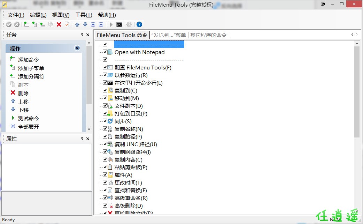This screenshot has height=224, width=363.
Task: Open the 工具(T) menu
Action: click(x=84, y=15)
